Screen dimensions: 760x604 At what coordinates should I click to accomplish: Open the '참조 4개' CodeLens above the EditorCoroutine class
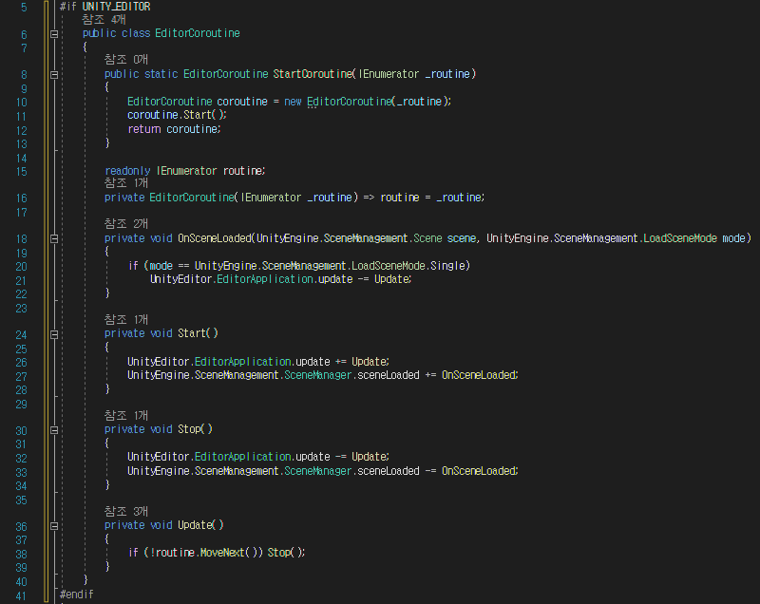(x=104, y=20)
